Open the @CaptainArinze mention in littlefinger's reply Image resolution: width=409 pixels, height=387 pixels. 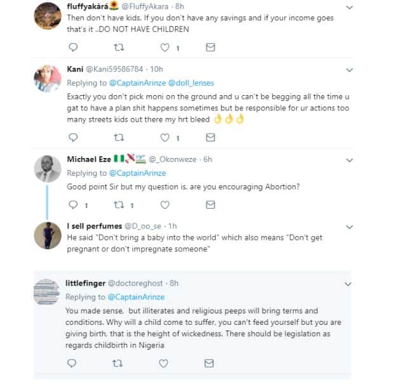[137, 297]
